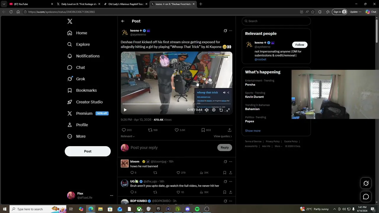Toggle video picture-in-picture mode
Screen dimensions: 379x213
(x=221, y=110)
